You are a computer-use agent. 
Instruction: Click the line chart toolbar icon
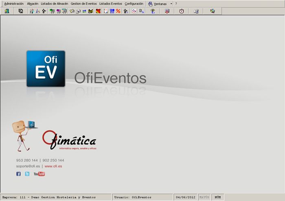(134, 11)
